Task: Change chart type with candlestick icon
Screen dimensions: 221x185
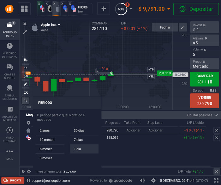Action: 26,60
